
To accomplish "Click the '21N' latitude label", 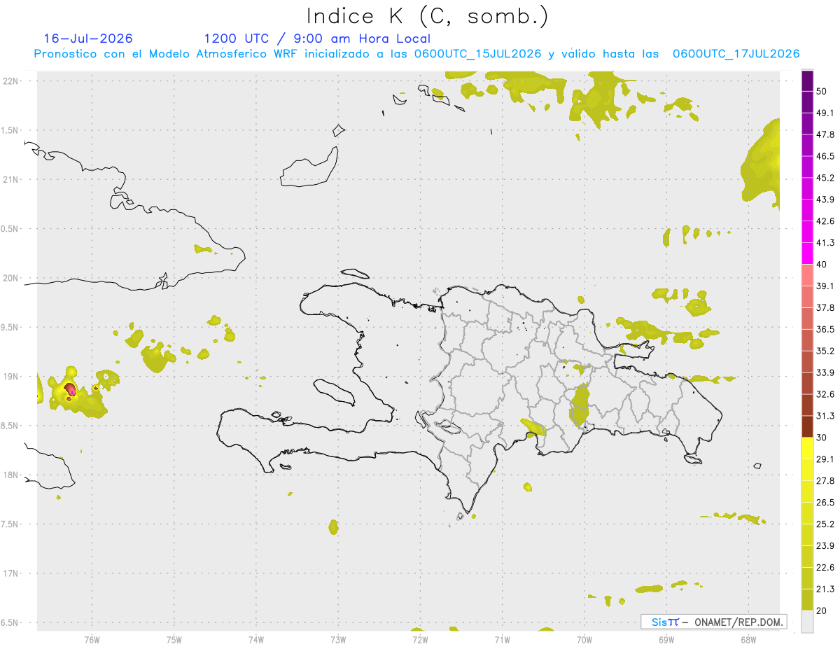I will (x=10, y=179).
